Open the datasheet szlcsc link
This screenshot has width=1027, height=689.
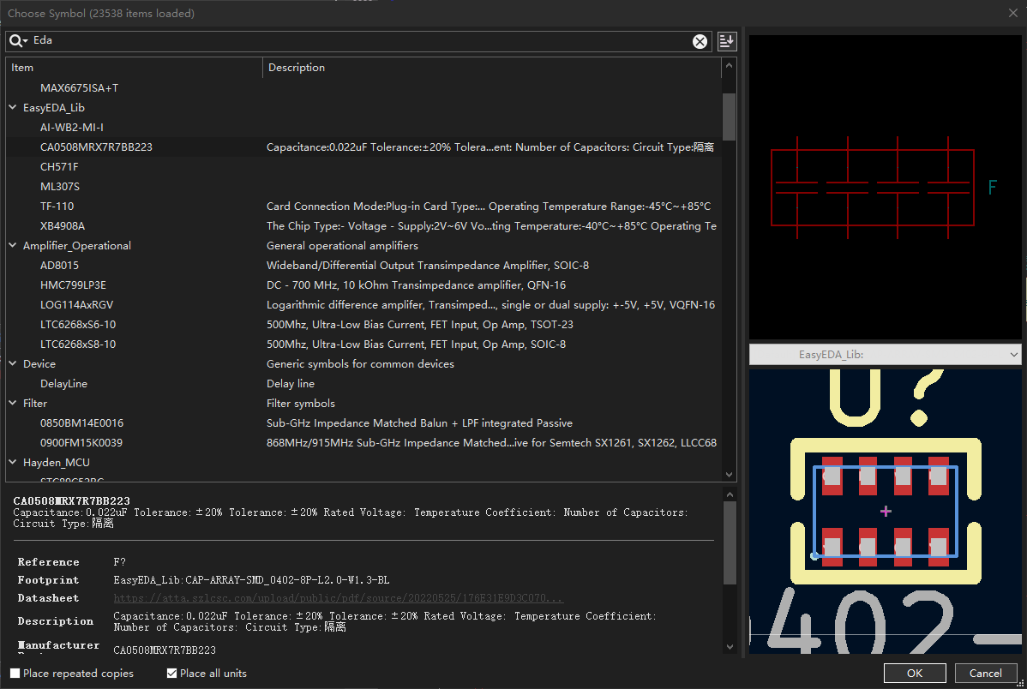338,598
